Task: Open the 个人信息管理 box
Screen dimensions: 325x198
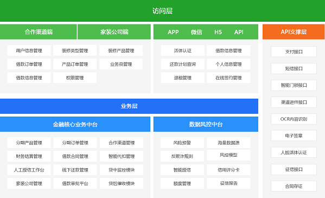Action: point(228,64)
